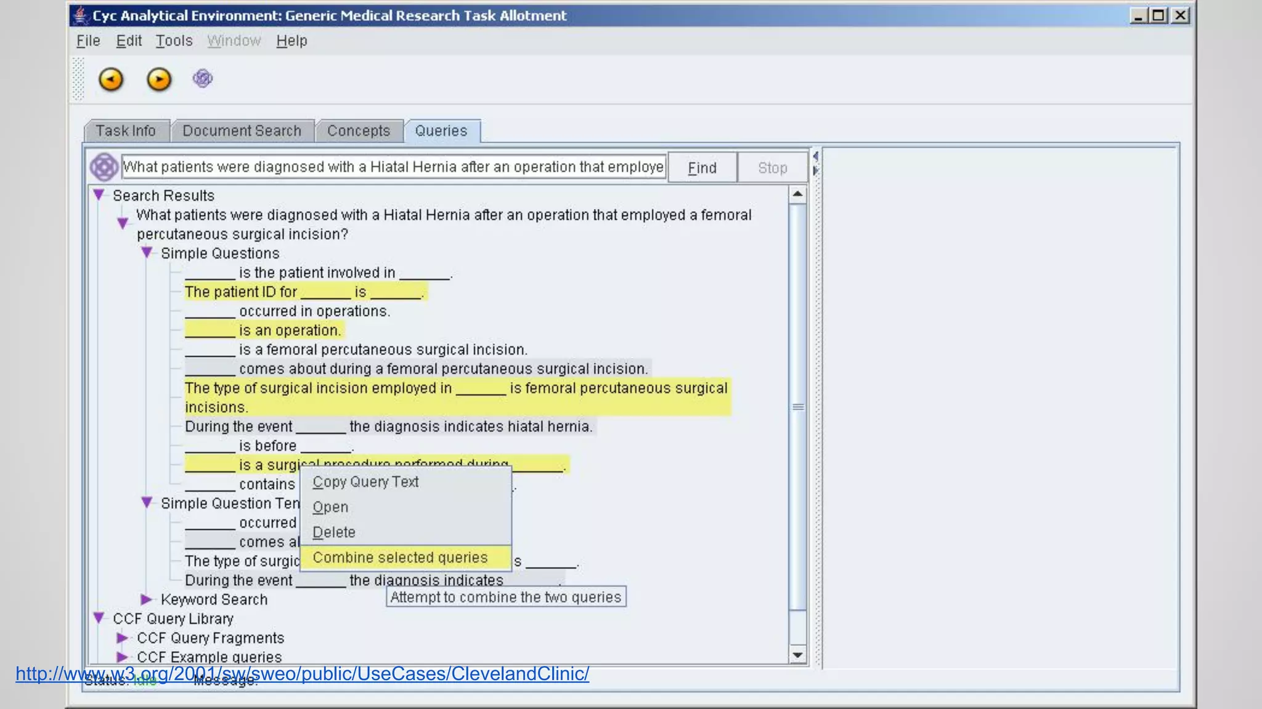Click the scrollbar up arrow
This screenshot has width=1262, height=709.
[x=797, y=194]
